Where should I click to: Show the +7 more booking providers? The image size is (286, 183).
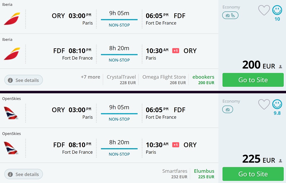[90, 77]
